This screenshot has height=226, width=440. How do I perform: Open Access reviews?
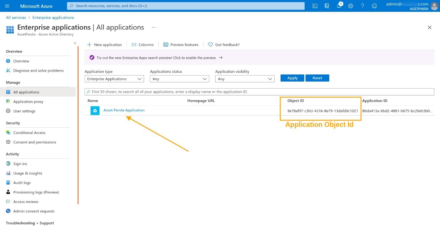pyautogui.click(x=26, y=202)
